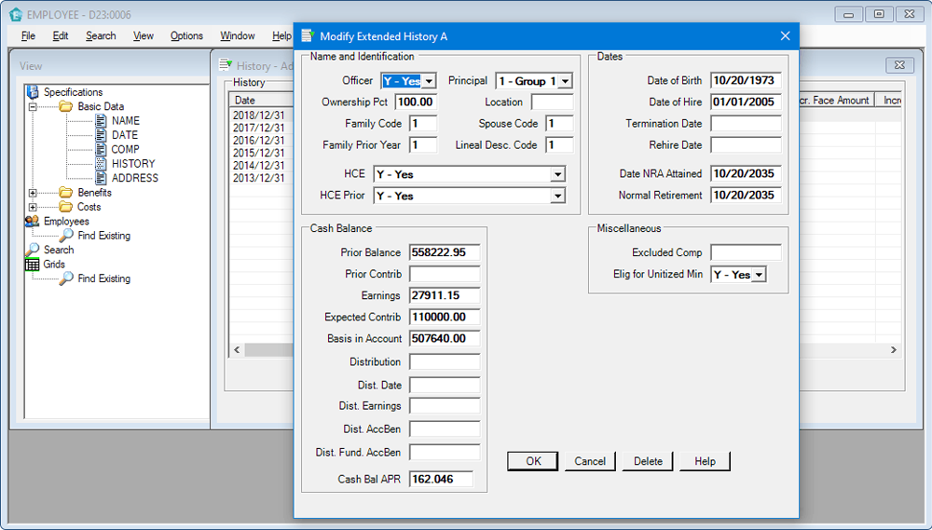This screenshot has height=530, width=932.
Task: Click the Basic Data folder icon
Action: point(66,106)
